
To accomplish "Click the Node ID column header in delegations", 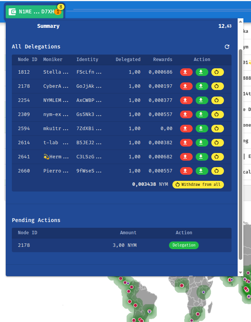I will point(27,60).
